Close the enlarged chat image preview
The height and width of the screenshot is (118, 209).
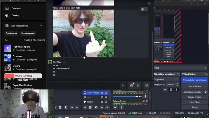click(x=112, y=12)
